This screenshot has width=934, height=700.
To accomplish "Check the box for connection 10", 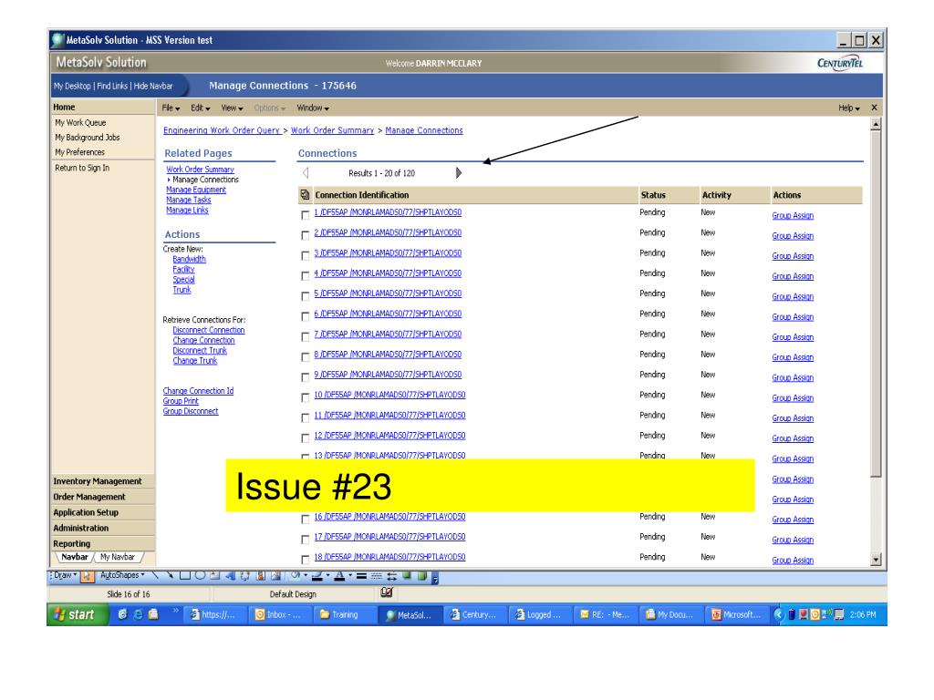I will click(305, 397).
